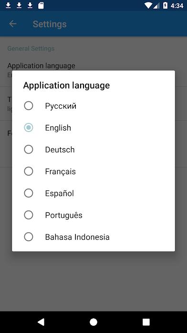Choose the Español radio button
Viewport: 187px width, 333px height.
pyautogui.click(x=28, y=193)
